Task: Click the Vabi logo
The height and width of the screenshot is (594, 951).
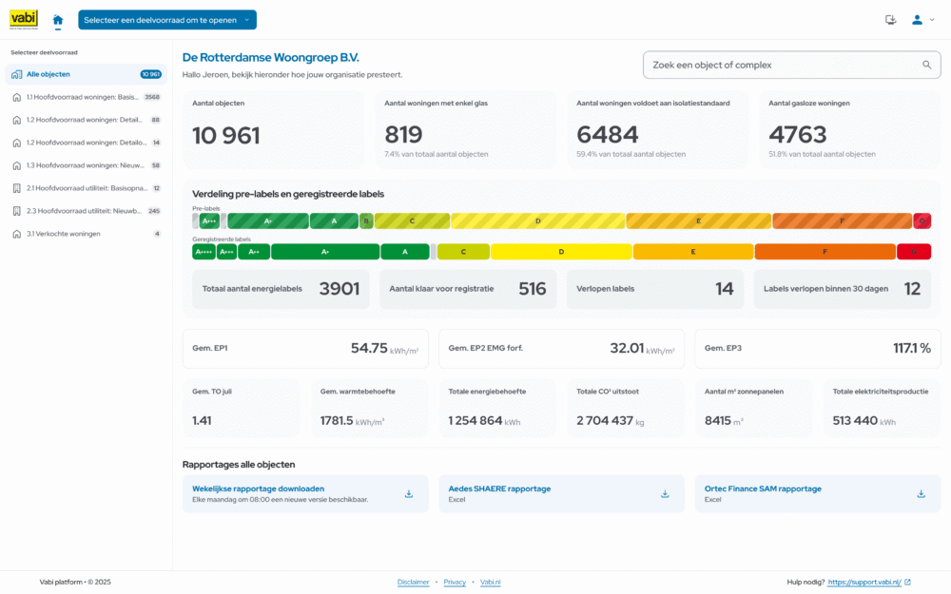Action: 24,19
